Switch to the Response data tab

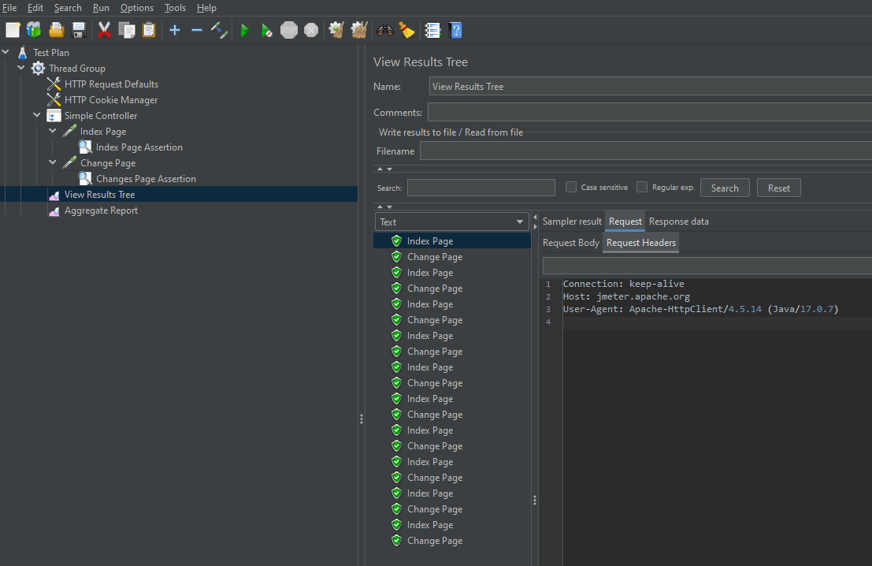tap(678, 222)
